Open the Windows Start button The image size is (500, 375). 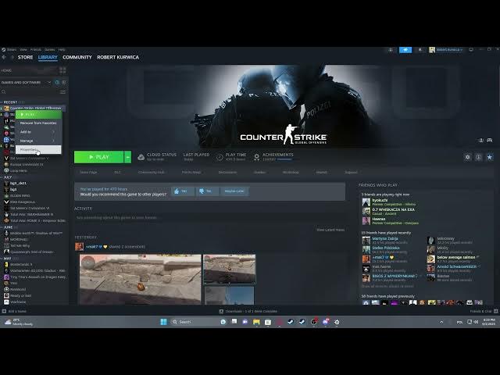pos(163,322)
